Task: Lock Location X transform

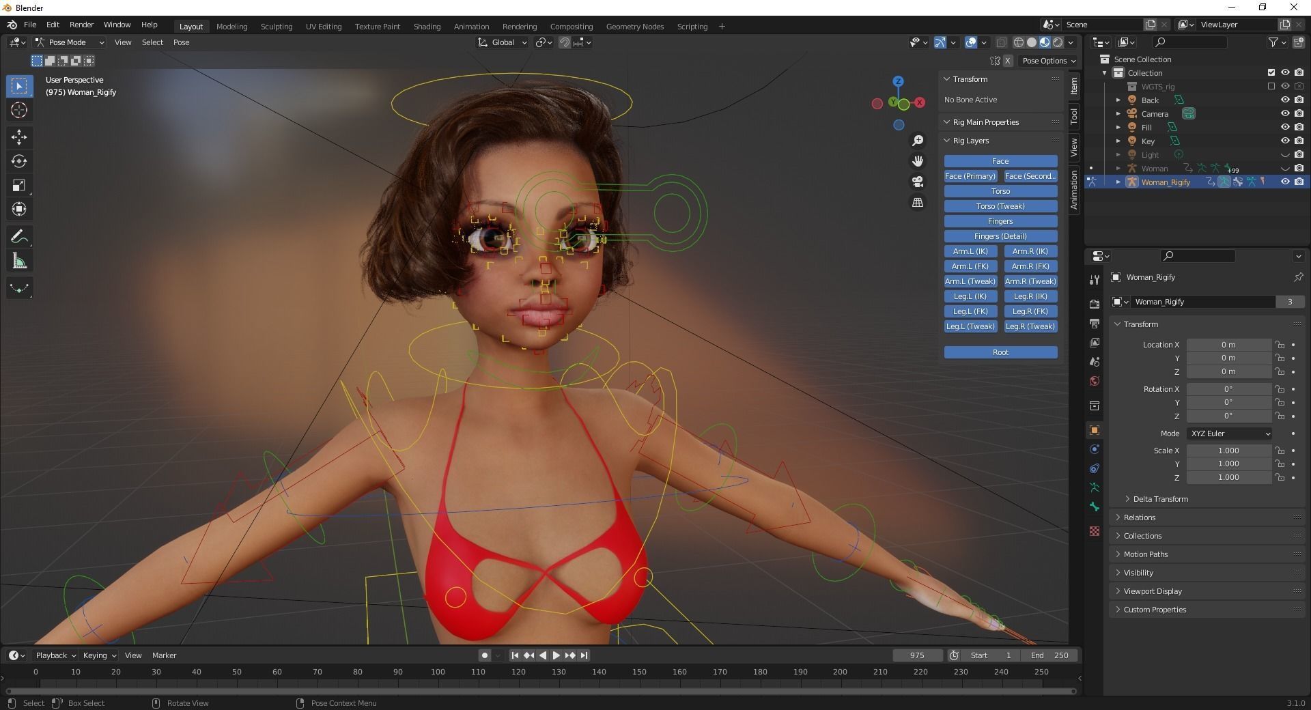Action: pos(1280,345)
